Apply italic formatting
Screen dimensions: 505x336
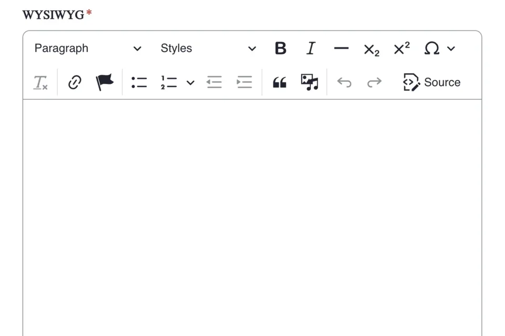[x=310, y=48]
